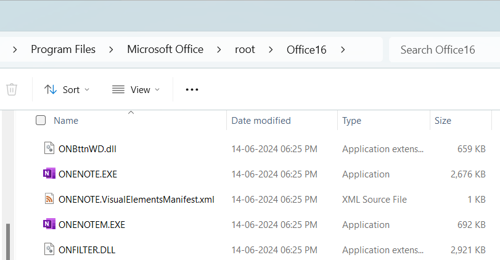
Task: Open the Sort dropdown menu
Action: click(x=67, y=89)
